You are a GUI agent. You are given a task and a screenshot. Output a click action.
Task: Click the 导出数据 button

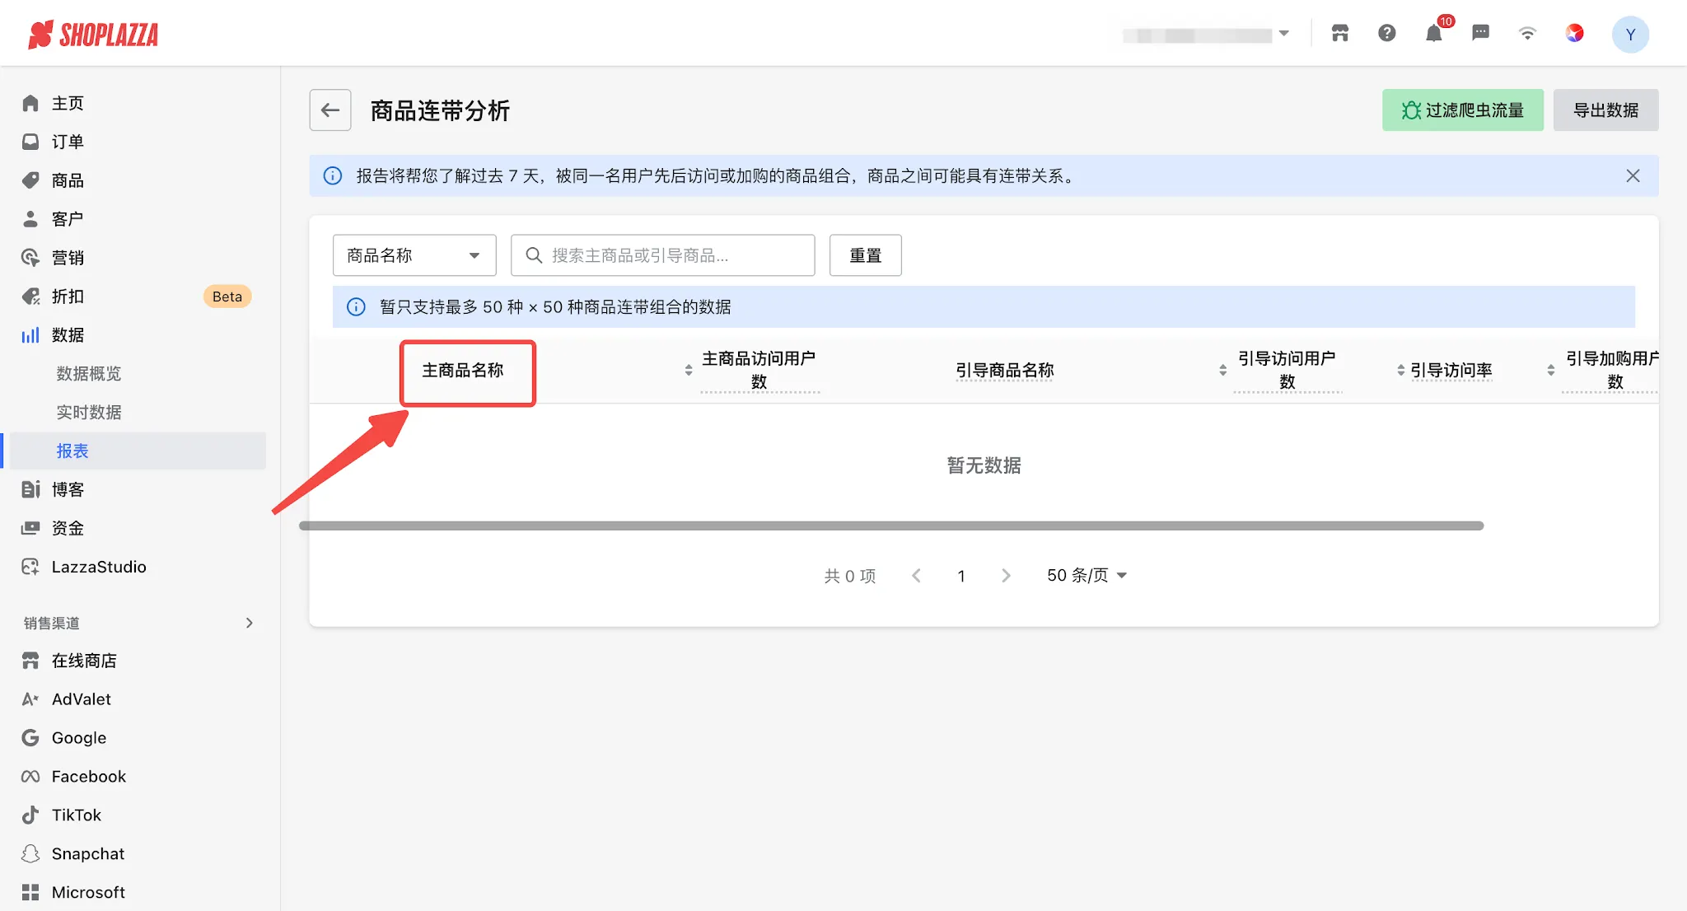1605,110
